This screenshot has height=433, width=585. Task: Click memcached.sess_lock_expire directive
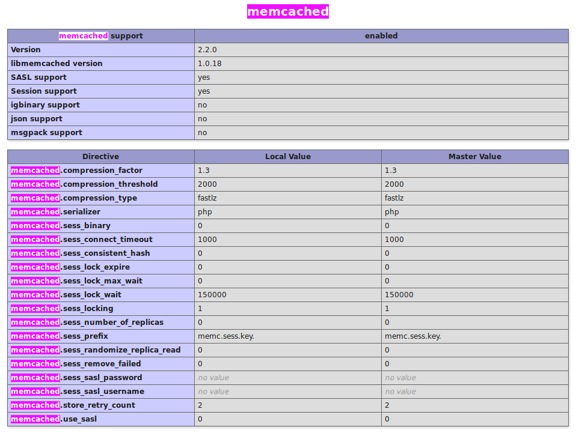[x=70, y=267]
